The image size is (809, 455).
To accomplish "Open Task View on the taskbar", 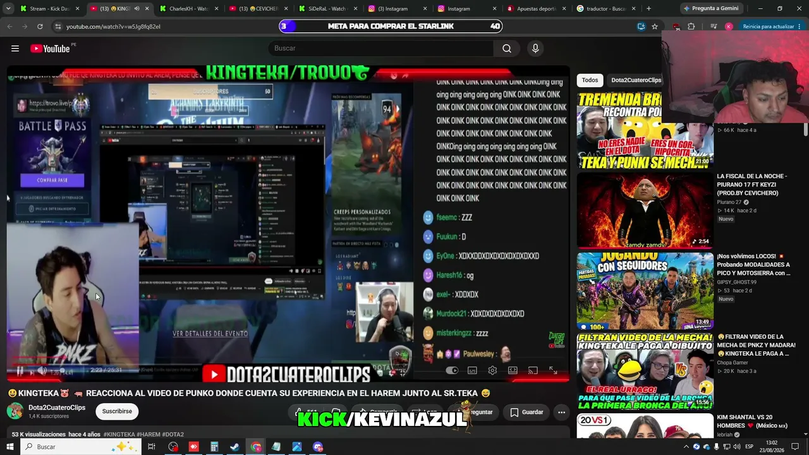I will [152, 447].
